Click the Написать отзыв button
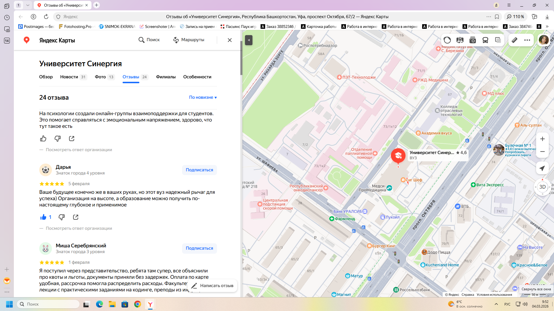554x311 pixels. pos(213,286)
